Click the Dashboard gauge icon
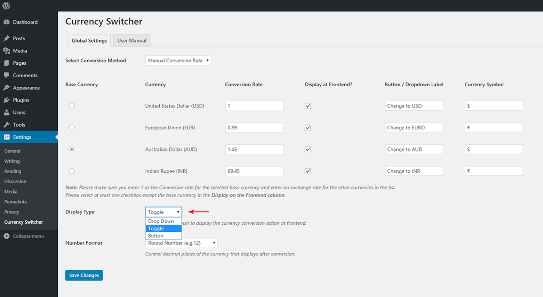This screenshot has width=543, height=297. click(6, 22)
